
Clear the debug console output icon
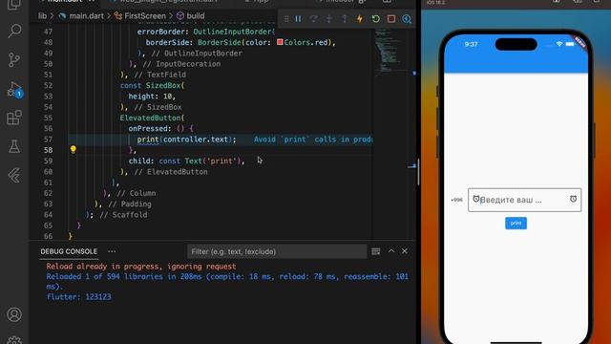pos(375,251)
